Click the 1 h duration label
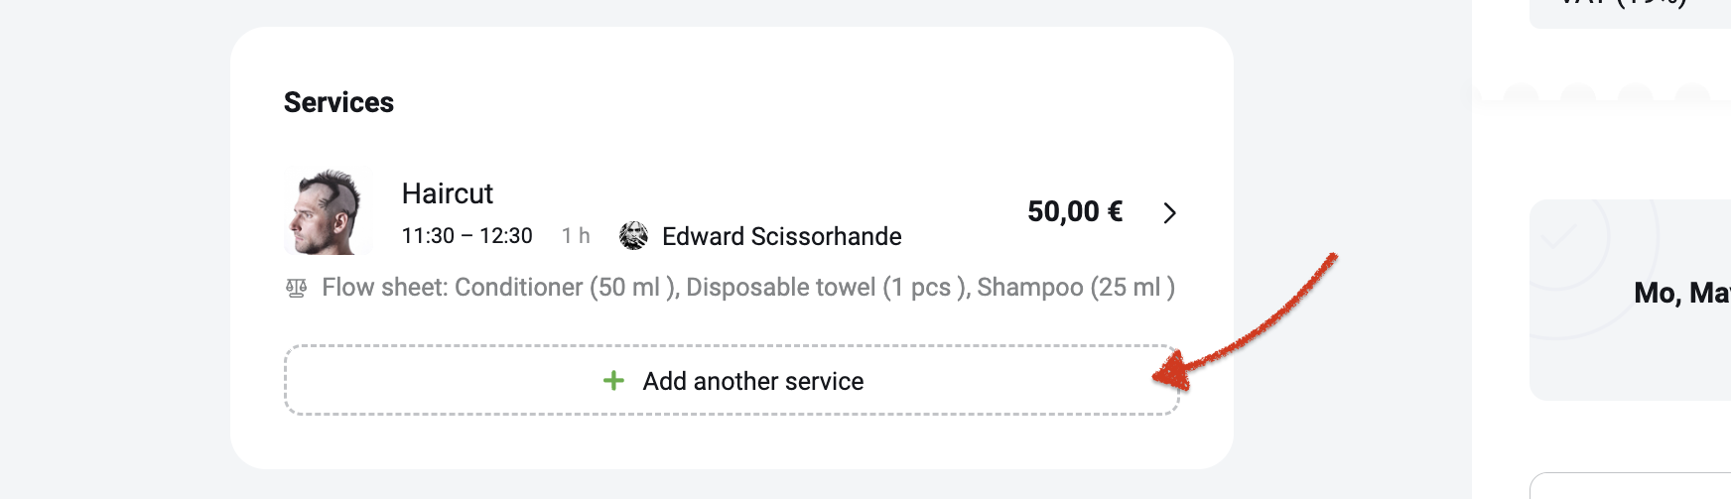This screenshot has height=499, width=1731. tap(576, 236)
